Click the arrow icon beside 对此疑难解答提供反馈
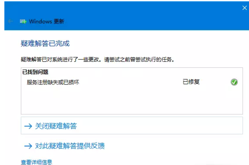 28,146
